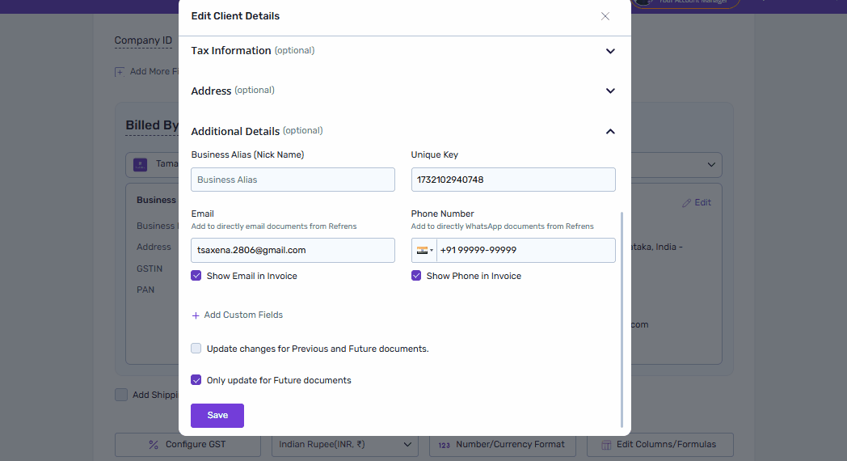Click the Unique Key input field
This screenshot has width=847, height=461.
pos(513,180)
